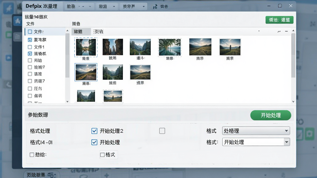The image size is (317, 178).
Task: Click the file list vertical scrollbar thumb
Action: [x=67, y=56]
